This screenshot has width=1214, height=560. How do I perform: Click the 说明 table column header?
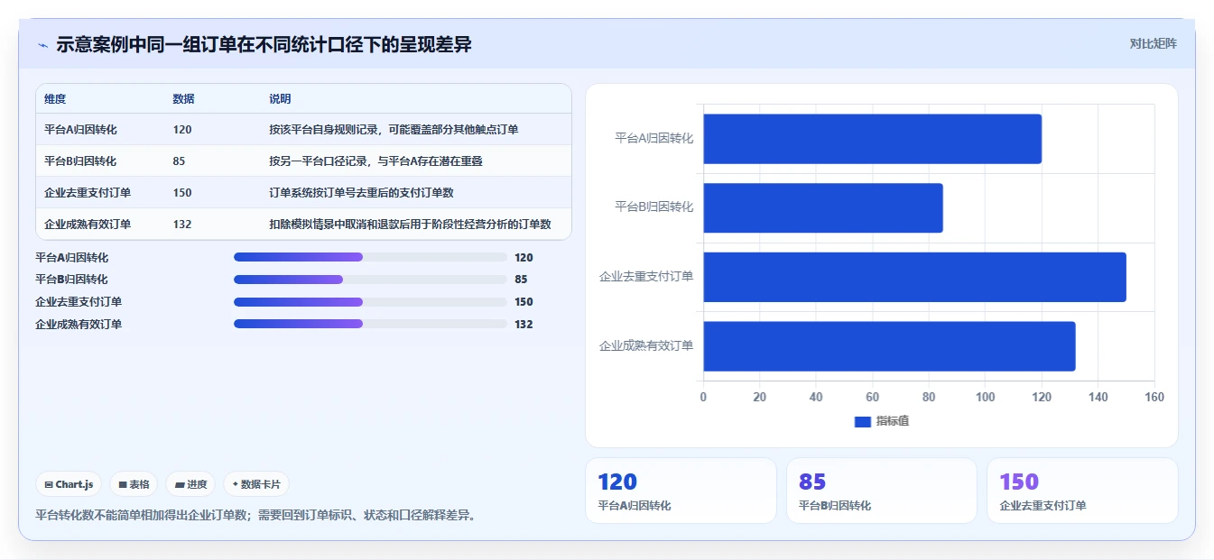[x=280, y=99]
